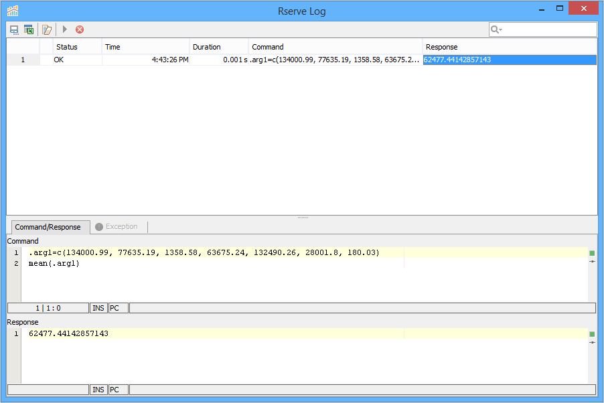The width and height of the screenshot is (604, 403).
Task: Click line number 2 in the command gutter
Action: tap(16, 264)
